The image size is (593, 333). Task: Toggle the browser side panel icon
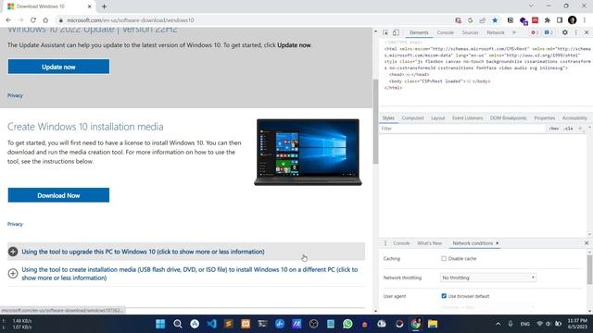click(x=560, y=20)
